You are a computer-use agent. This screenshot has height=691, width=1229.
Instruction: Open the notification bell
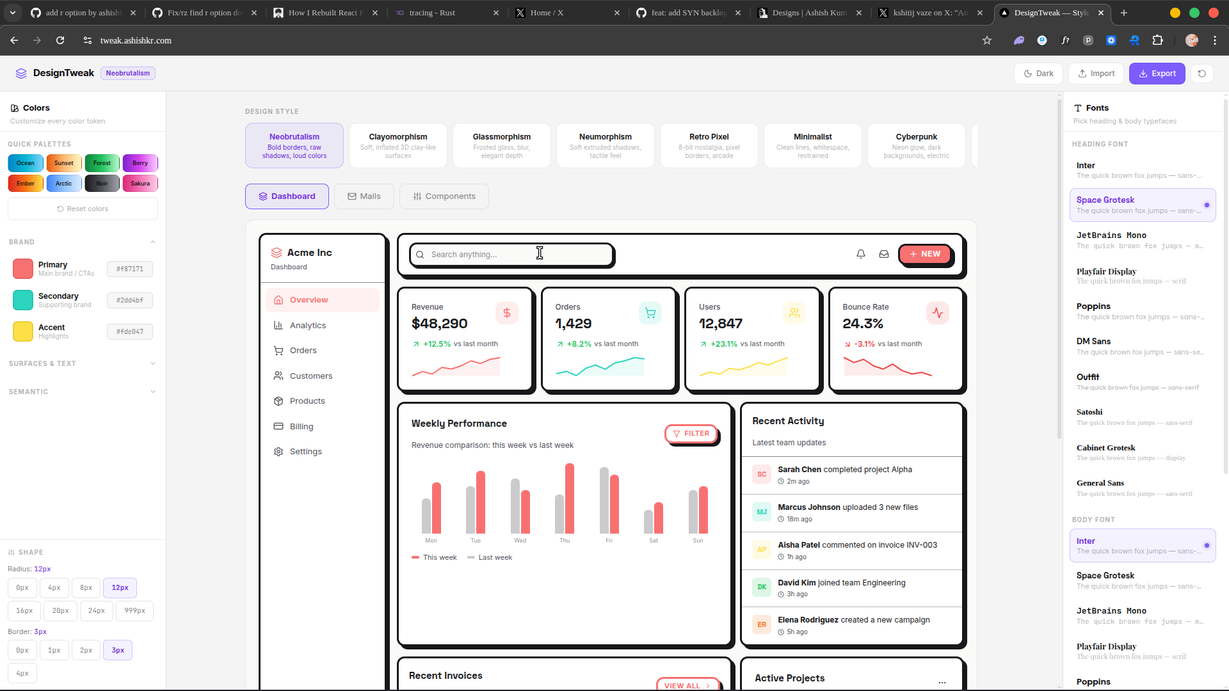click(x=860, y=254)
